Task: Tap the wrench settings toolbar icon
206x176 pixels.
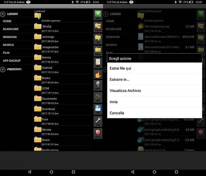Action: (98, 122)
